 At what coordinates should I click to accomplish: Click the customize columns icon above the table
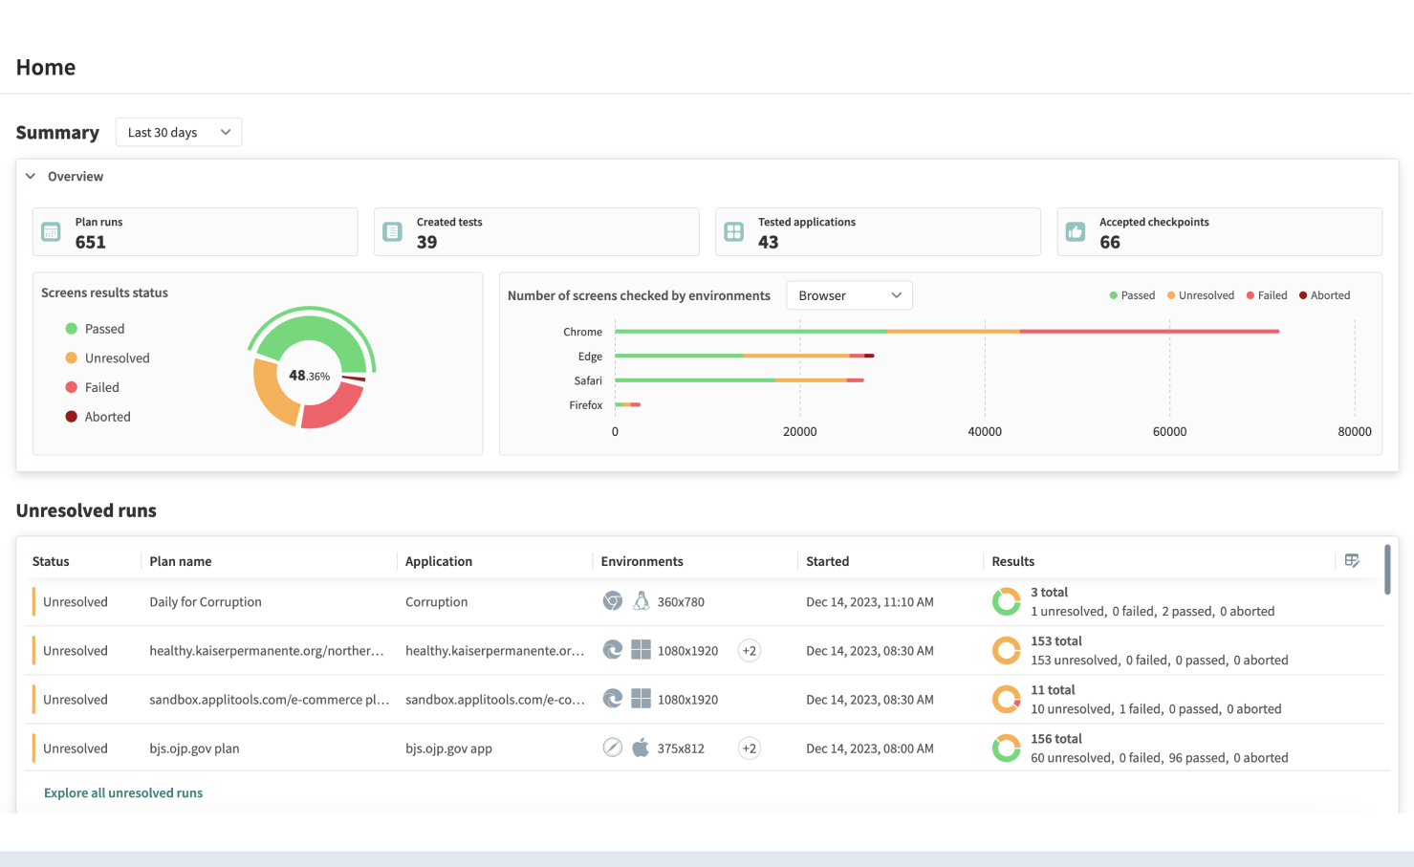(1352, 560)
